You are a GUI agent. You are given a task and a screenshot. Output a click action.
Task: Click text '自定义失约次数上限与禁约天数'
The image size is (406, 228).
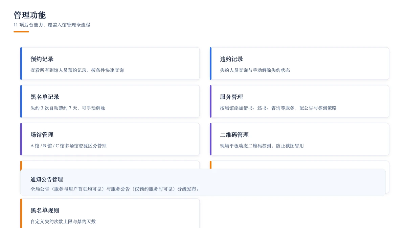click(x=63, y=222)
